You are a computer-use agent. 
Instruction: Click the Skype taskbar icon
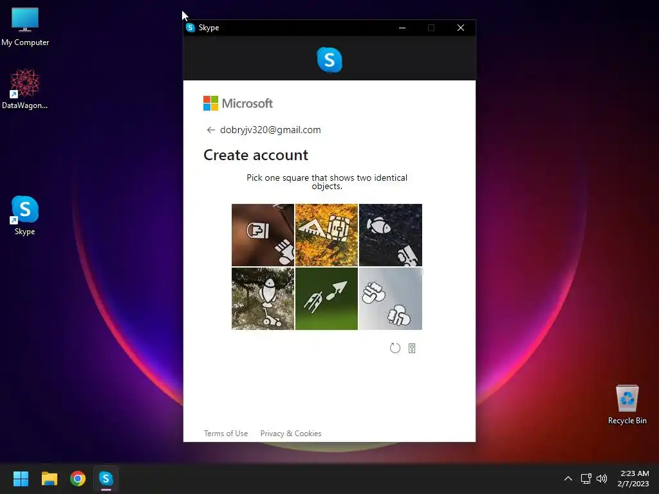pyautogui.click(x=106, y=479)
